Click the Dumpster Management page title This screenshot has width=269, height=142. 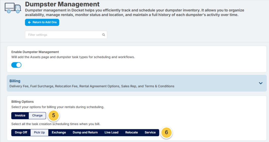[62, 4]
